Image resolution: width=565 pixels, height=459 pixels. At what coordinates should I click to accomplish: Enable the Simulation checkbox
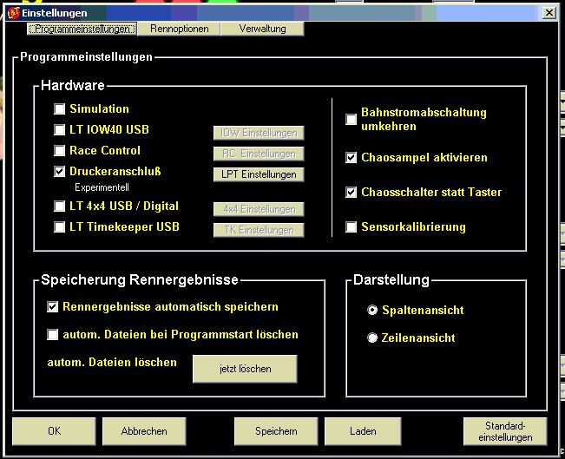pyautogui.click(x=60, y=109)
